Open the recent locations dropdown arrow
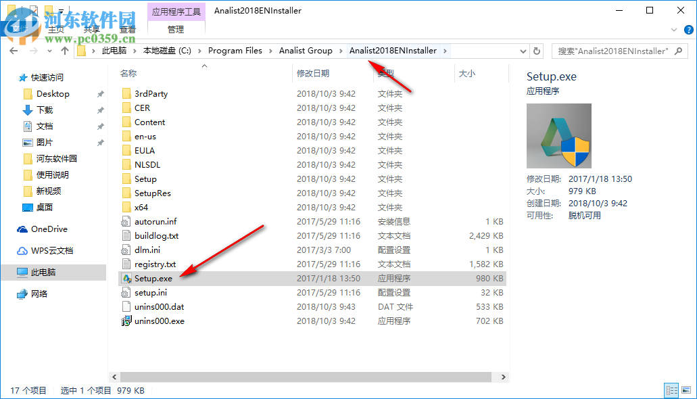 pos(49,51)
